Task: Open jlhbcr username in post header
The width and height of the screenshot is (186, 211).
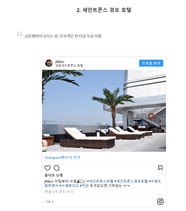Action: tap(60, 62)
